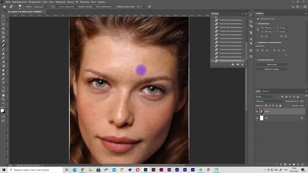Create new document from current history state
Screen dimensions: 308x173
click(233, 64)
